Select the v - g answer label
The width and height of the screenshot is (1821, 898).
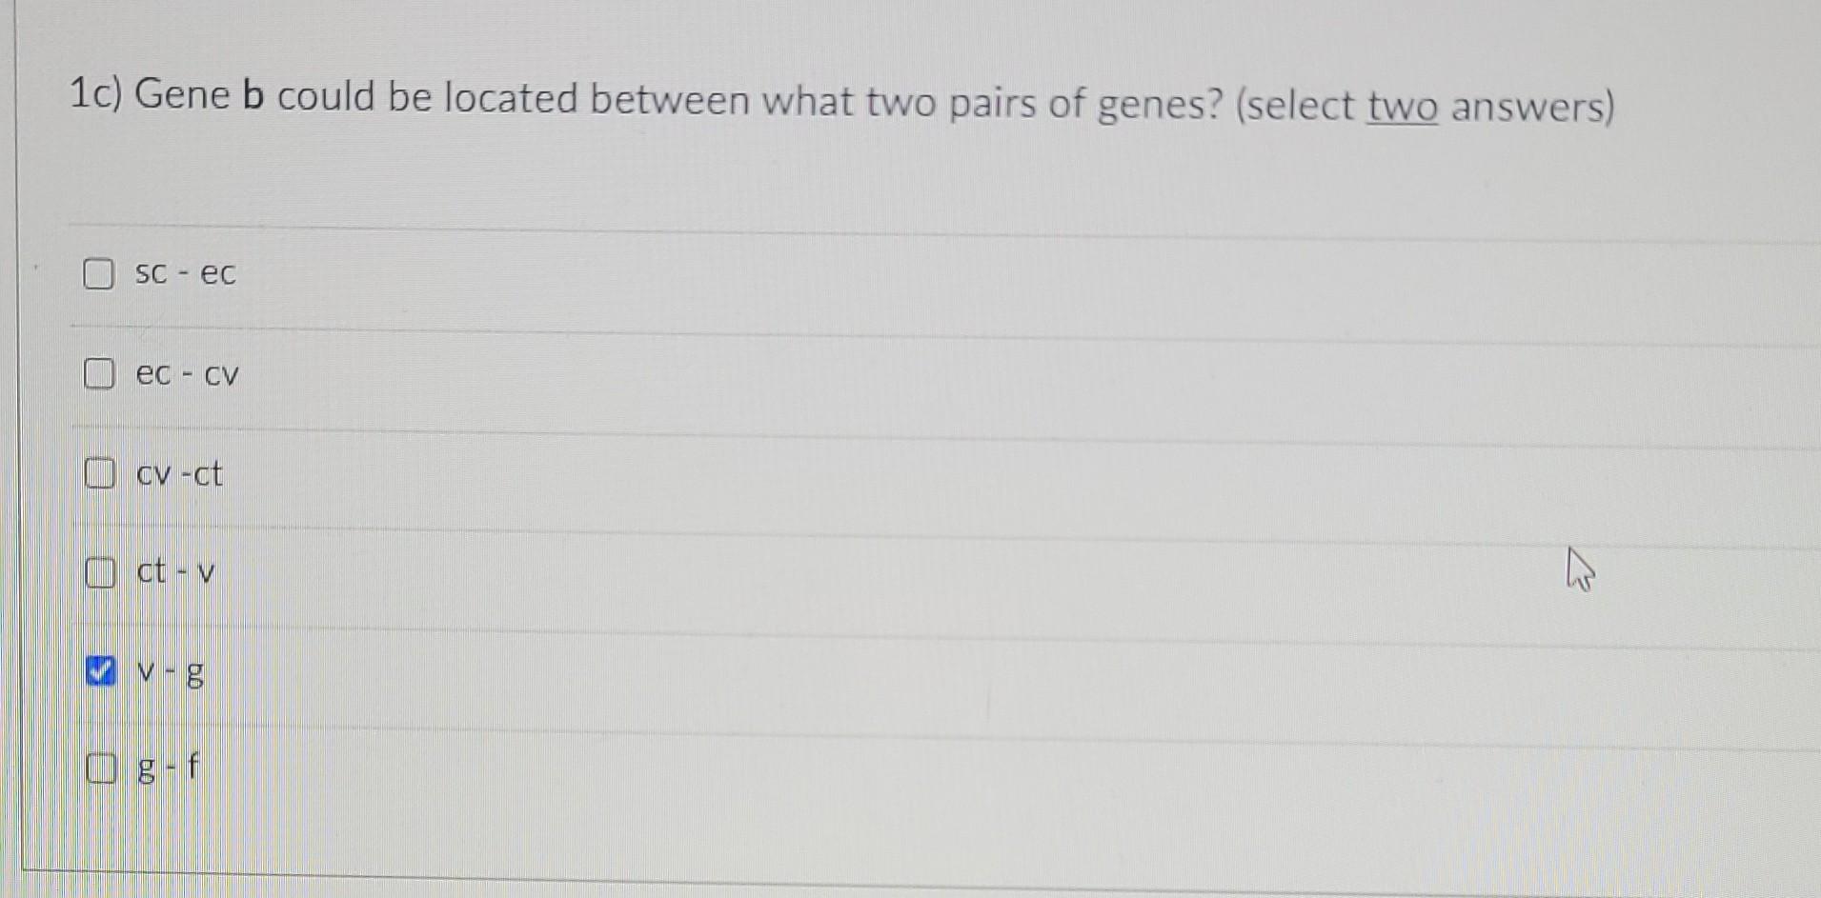pyautogui.click(x=170, y=674)
